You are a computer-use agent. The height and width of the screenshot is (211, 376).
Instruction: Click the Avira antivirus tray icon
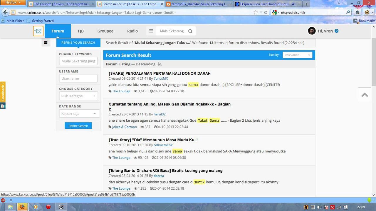point(333,207)
